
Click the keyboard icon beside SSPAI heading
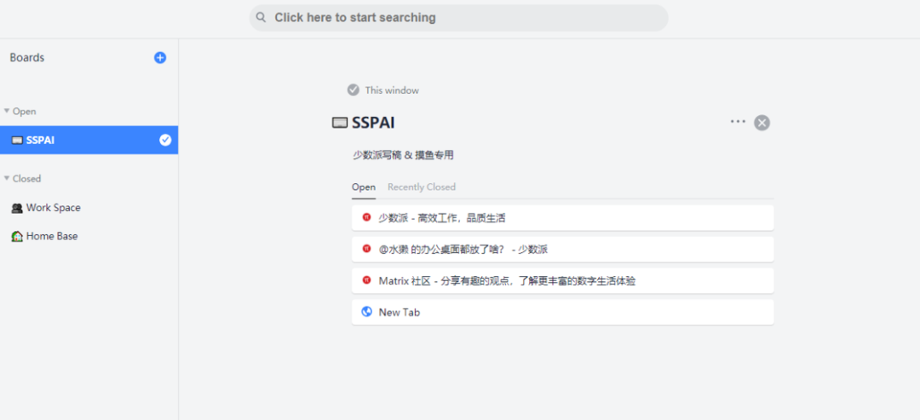(340, 123)
